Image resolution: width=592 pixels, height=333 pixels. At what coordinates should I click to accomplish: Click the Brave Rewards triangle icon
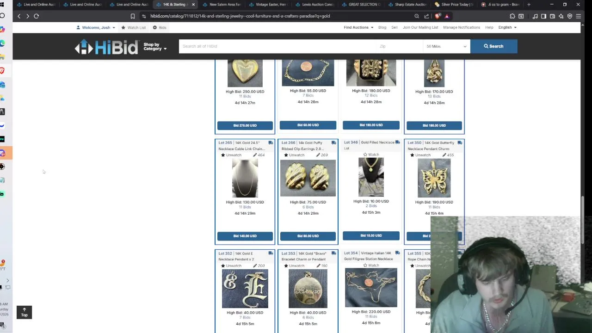[447, 16]
